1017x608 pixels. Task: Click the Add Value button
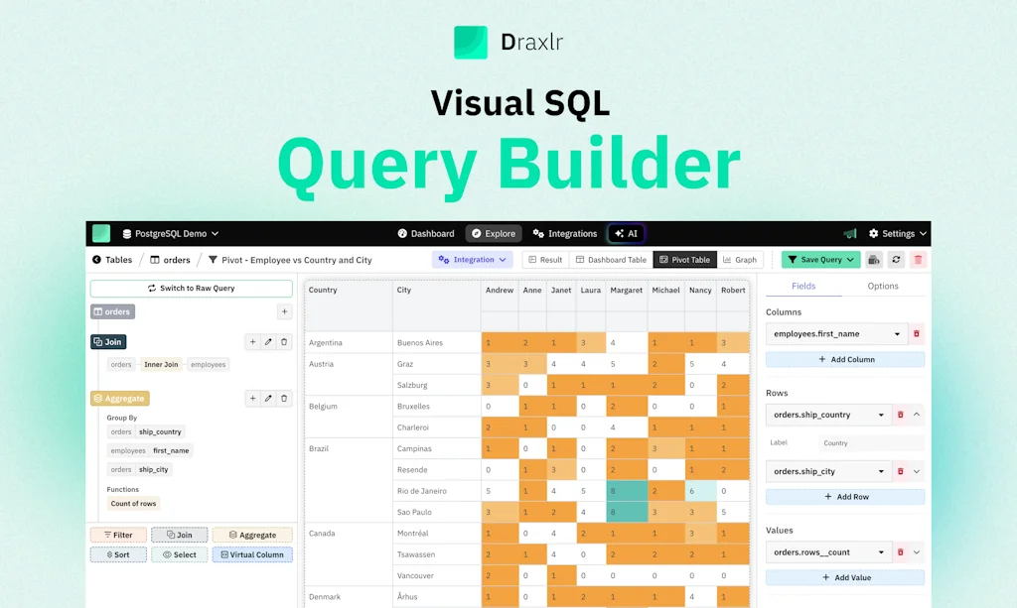tap(845, 577)
